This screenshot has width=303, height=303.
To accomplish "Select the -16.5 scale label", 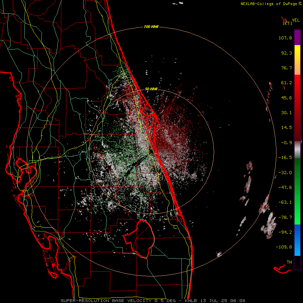I will (285, 158).
